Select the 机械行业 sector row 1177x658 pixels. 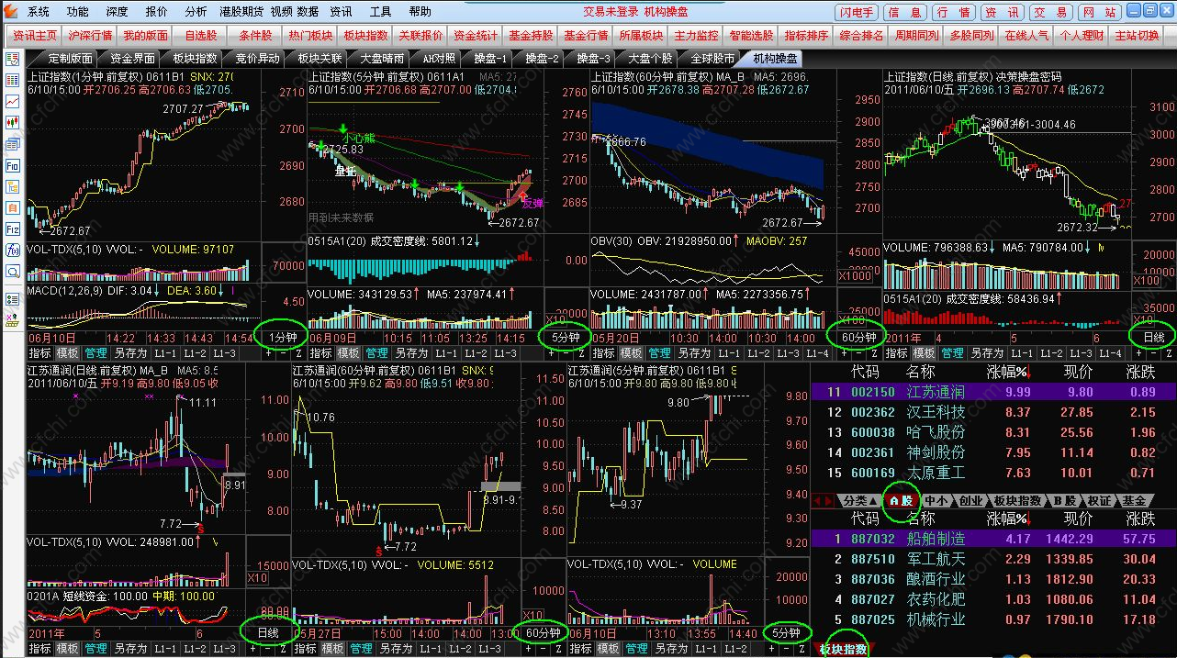pos(992,619)
